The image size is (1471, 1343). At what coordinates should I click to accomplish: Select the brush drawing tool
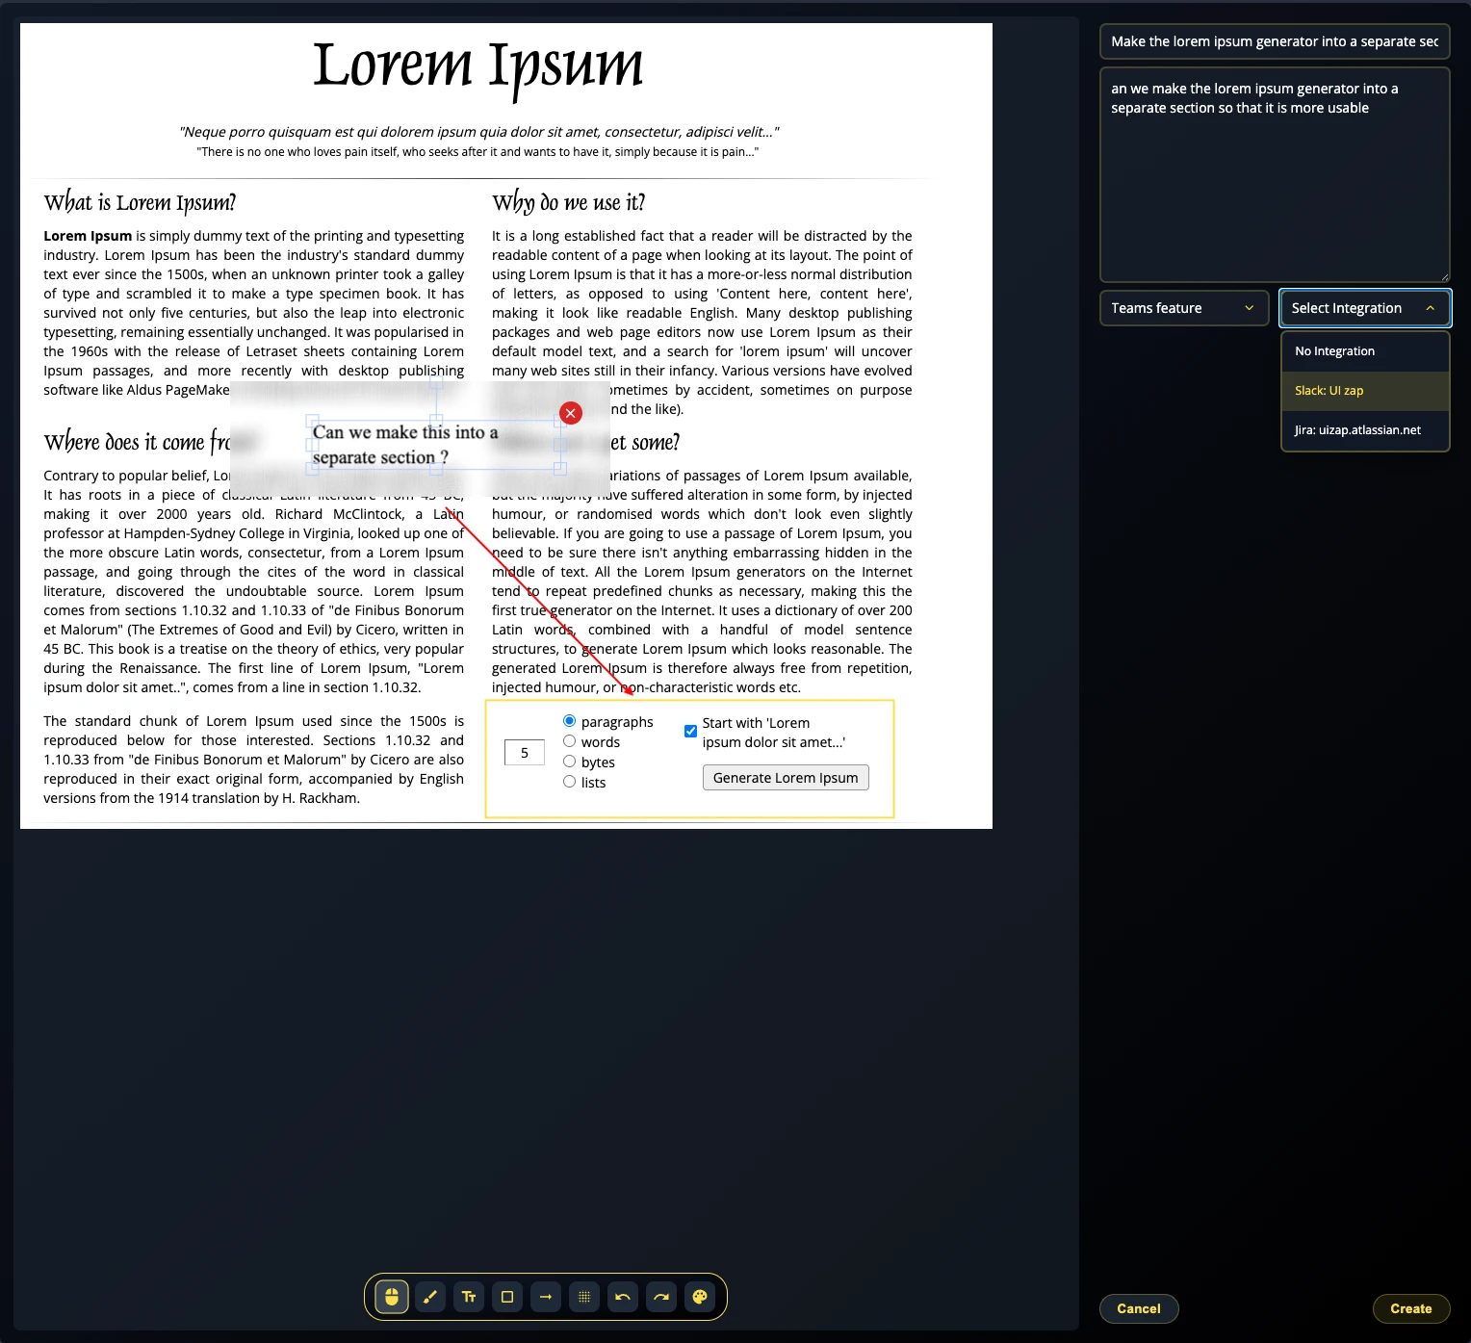click(430, 1297)
